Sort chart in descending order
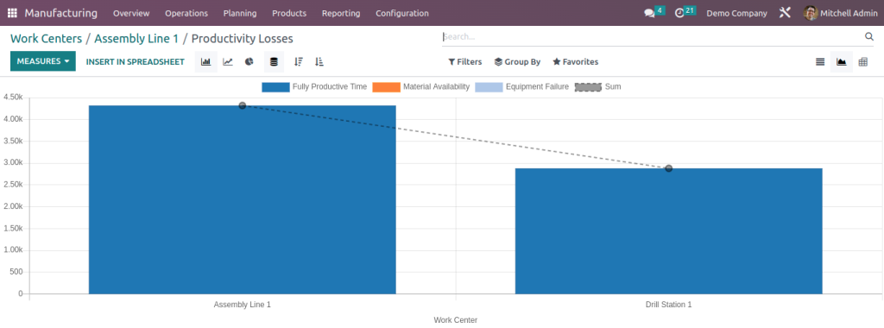Screen dimensions: 884x328 (x=298, y=62)
